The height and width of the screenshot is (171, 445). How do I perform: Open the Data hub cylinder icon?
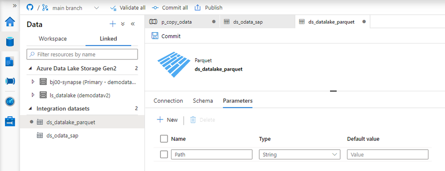click(10, 42)
